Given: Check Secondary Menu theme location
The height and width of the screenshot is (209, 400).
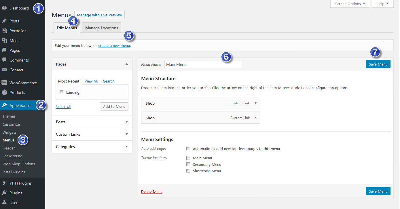Looking at the screenshot, I should click(188, 164).
